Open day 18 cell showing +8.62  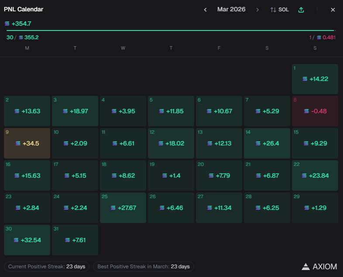(123, 176)
